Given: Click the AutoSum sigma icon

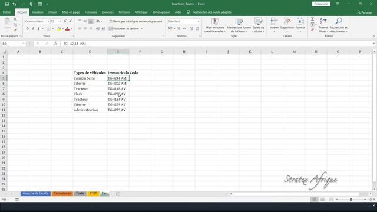Looking at the screenshot, I should 312,19.
